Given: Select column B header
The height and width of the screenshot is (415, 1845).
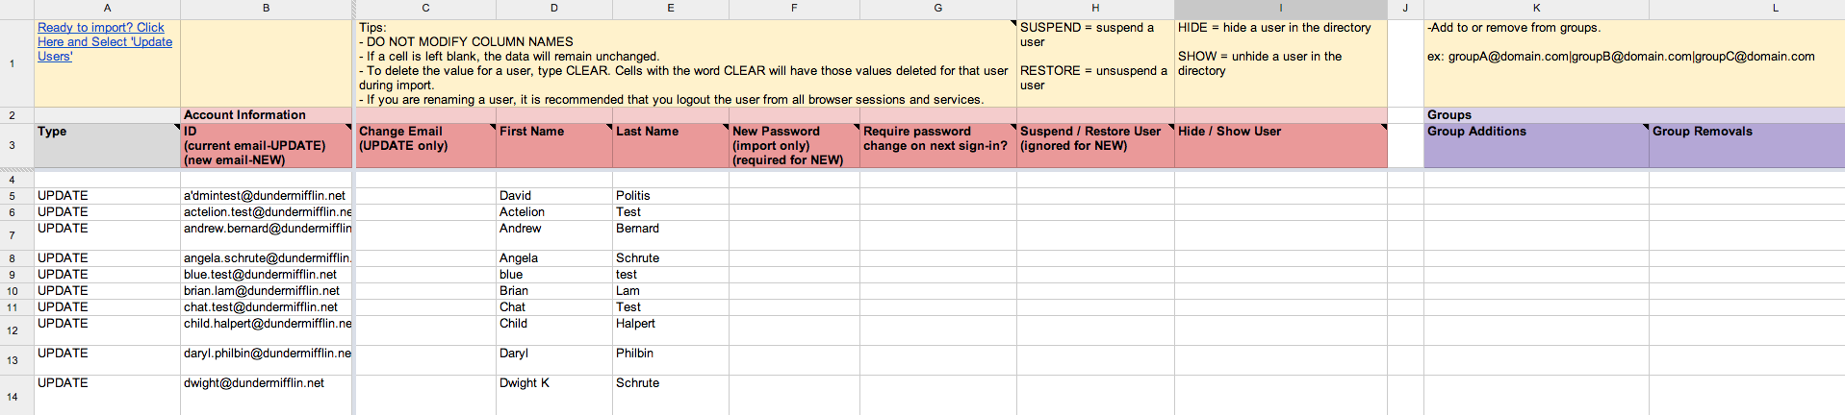Looking at the screenshot, I should coord(267,8).
